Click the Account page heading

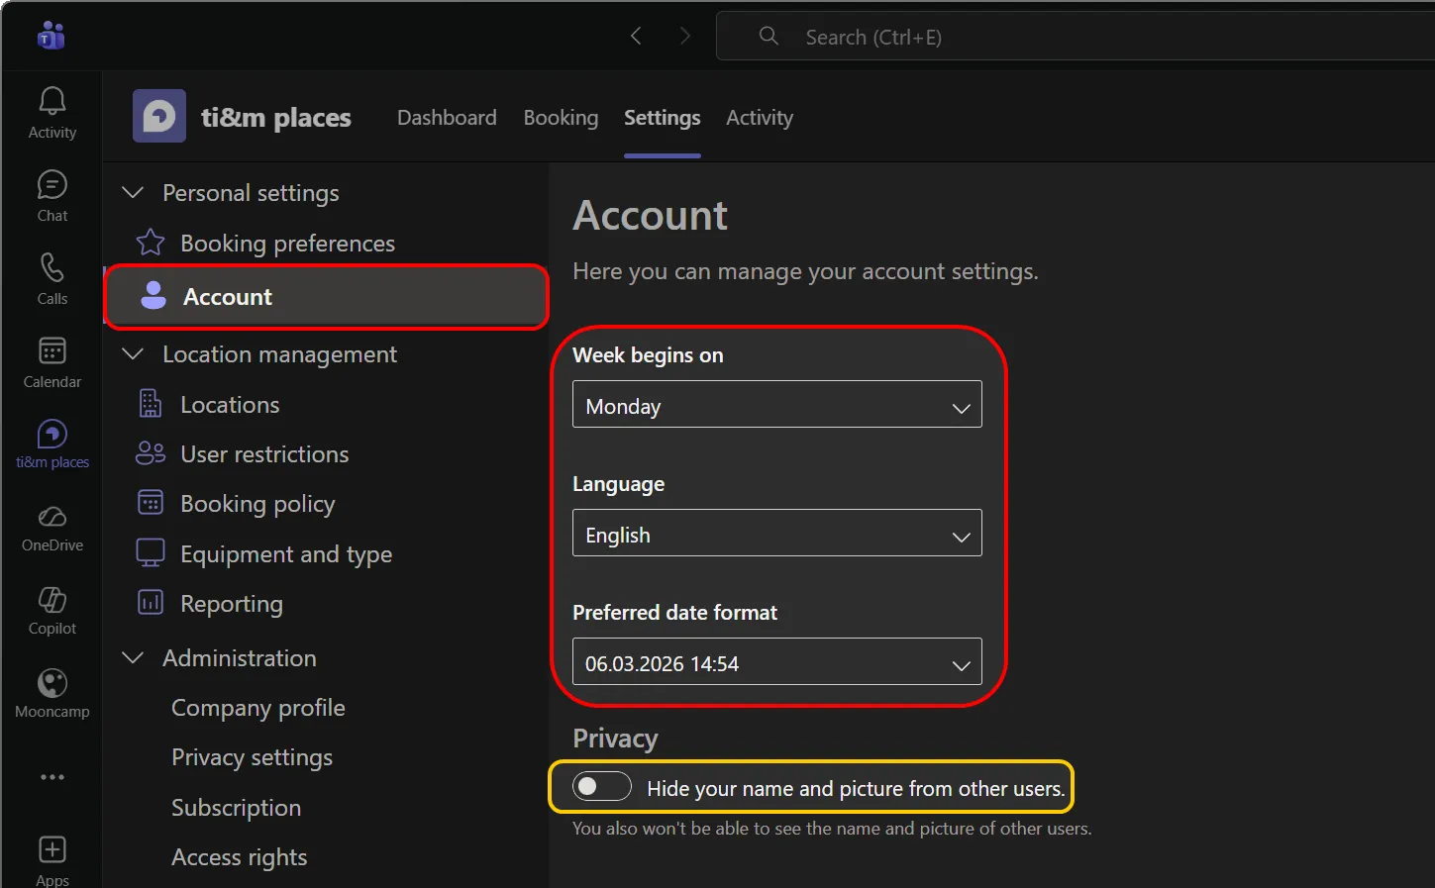pyautogui.click(x=650, y=215)
